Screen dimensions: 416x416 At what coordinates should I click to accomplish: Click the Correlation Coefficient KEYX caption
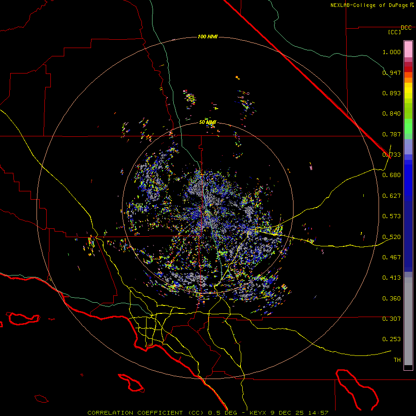[208, 413]
